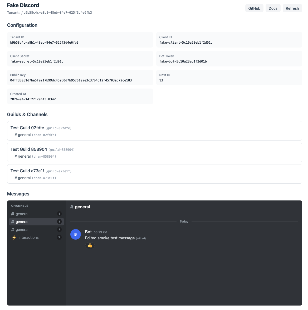Click the Edited smoke test message text
Screen dimensions: 308x310
(x=110, y=238)
